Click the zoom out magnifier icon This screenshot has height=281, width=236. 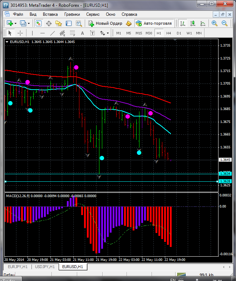pyautogui.click(x=225, y=23)
